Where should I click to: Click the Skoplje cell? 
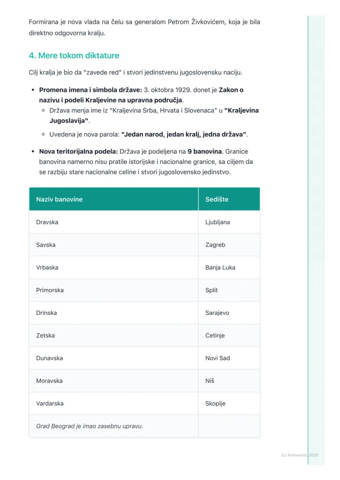[x=215, y=403]
